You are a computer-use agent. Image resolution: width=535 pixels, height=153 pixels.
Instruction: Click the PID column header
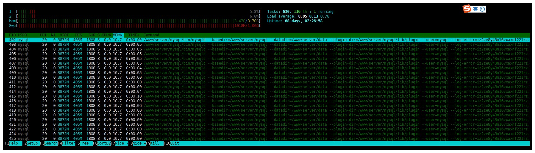pyautogui.click(x=12, y=35)
